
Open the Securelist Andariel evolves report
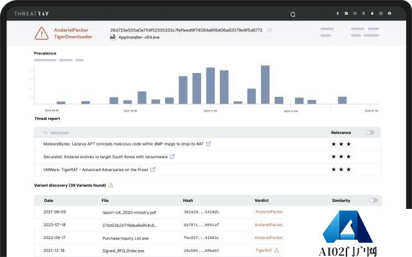tap(105, 156)
